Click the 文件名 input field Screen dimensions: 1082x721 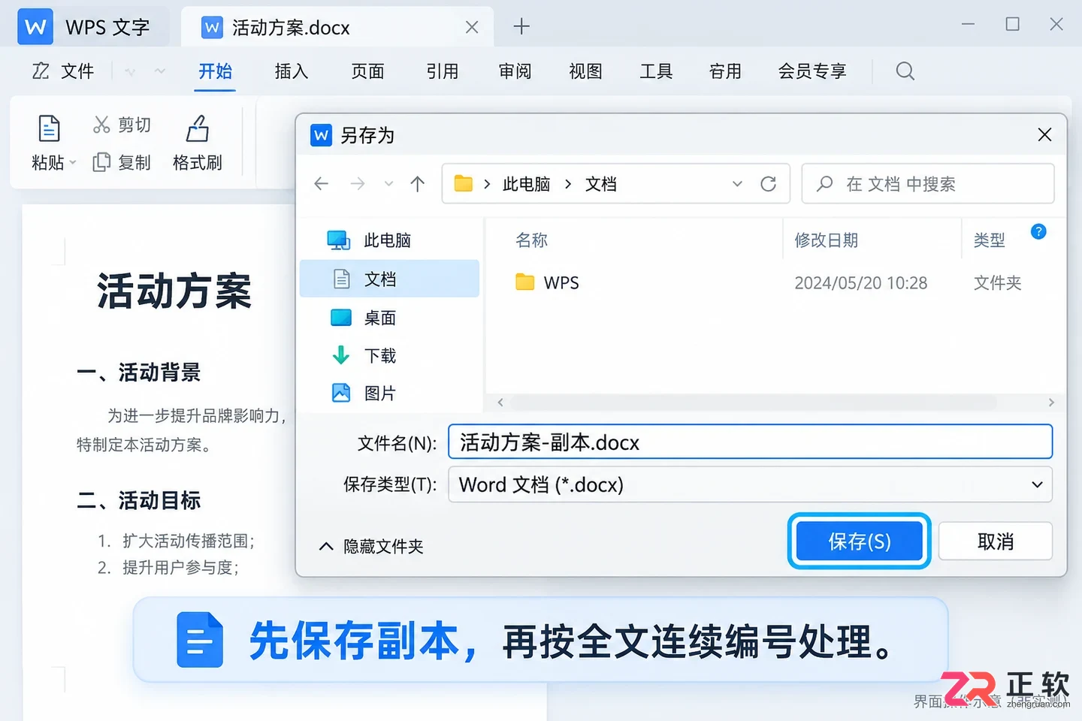(x=750, y=442)
